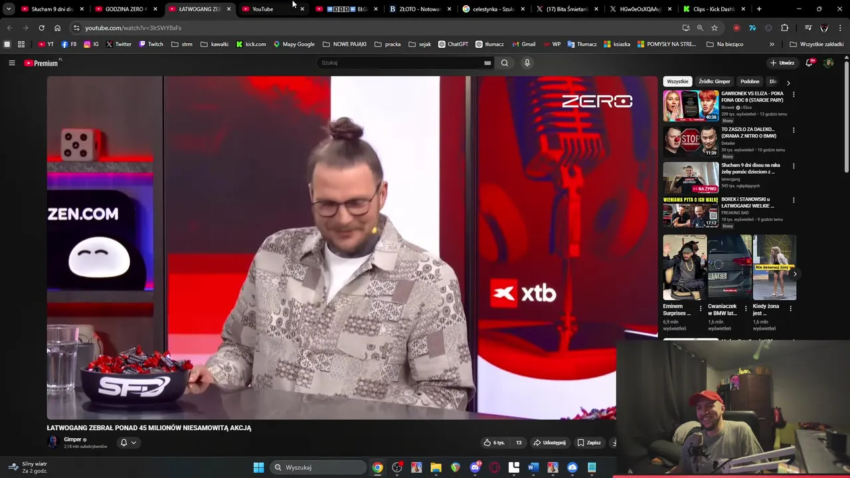Viewport: 850px width, 478px height.
Task: Open the Windows Start button
Action: pyautogui.click(x=258, y=467)
